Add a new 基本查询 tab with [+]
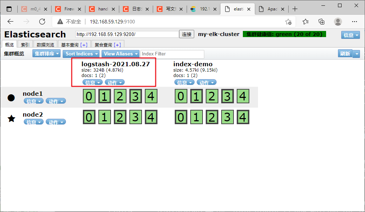This screenshot has width=365, height=212. click(84, 45)
